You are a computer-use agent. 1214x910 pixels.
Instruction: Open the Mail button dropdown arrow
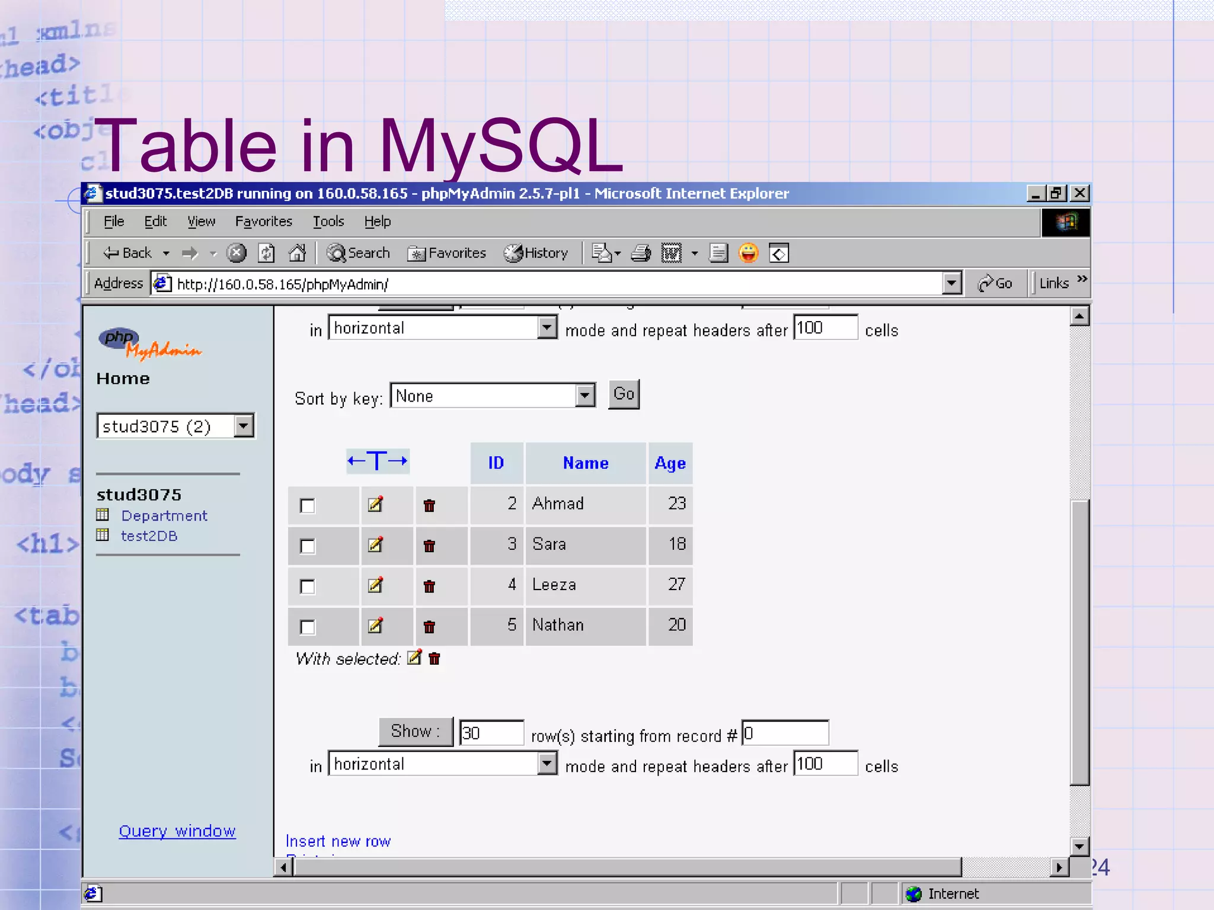618,254
